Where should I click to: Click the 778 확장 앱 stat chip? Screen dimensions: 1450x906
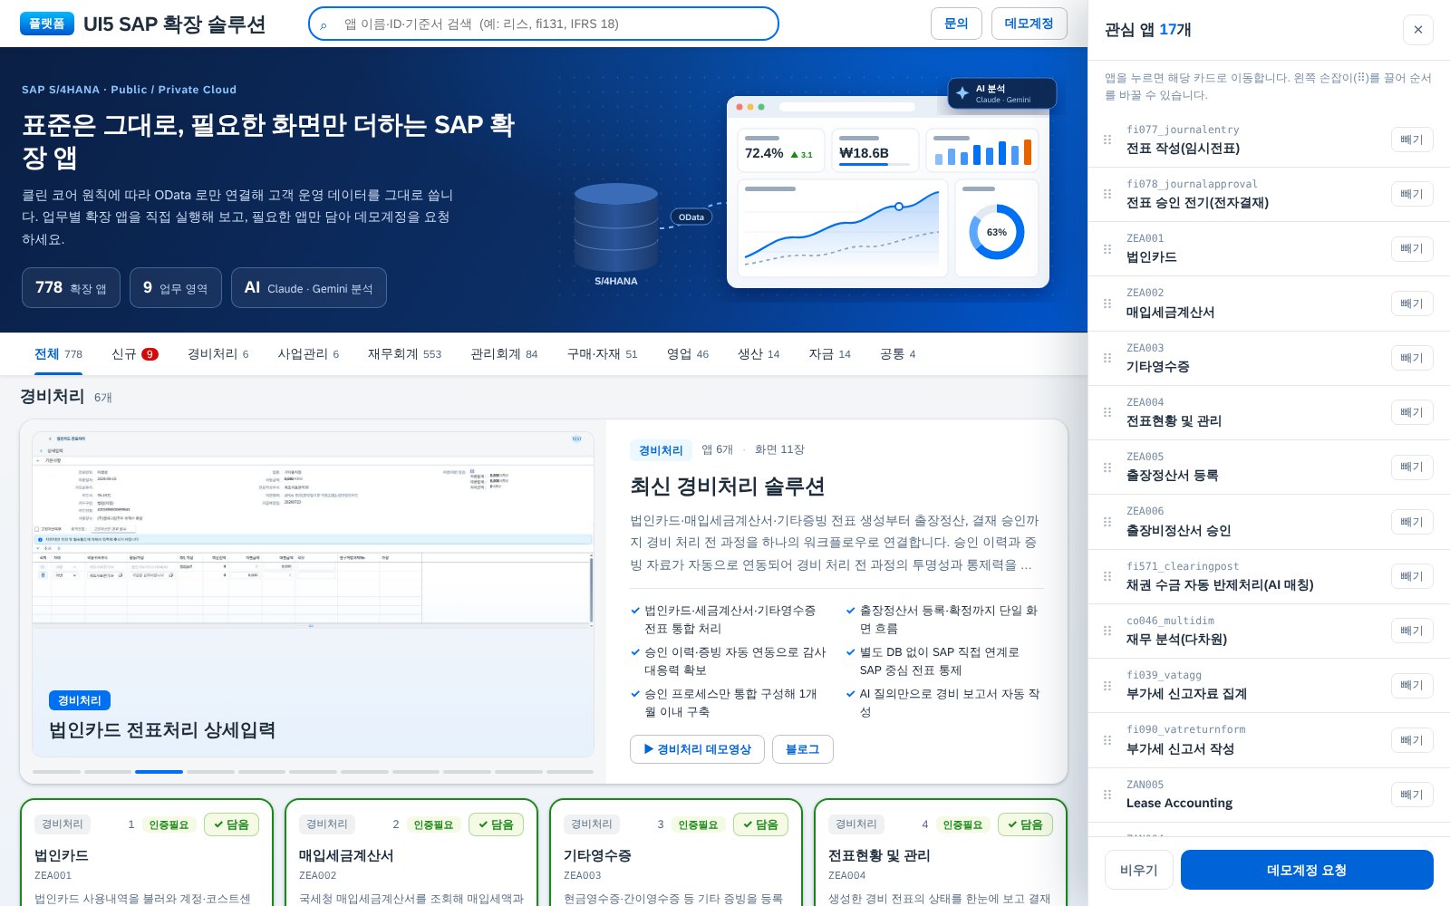(71, 287)
